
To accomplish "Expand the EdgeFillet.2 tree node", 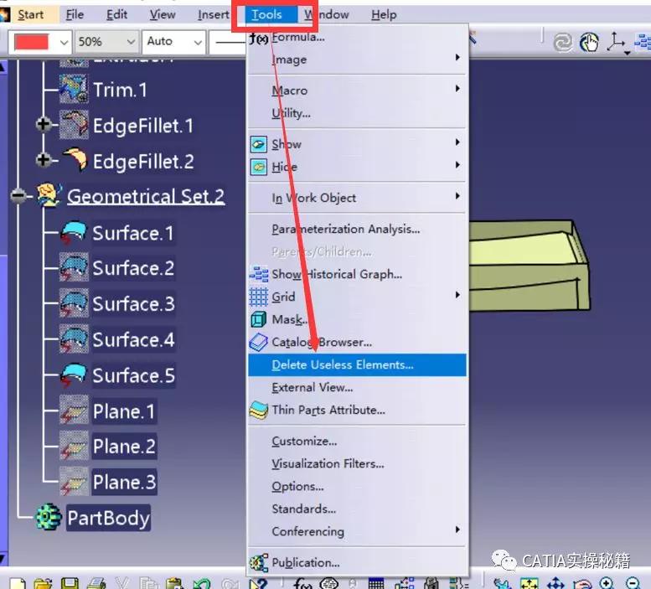I will coord(44,160).
